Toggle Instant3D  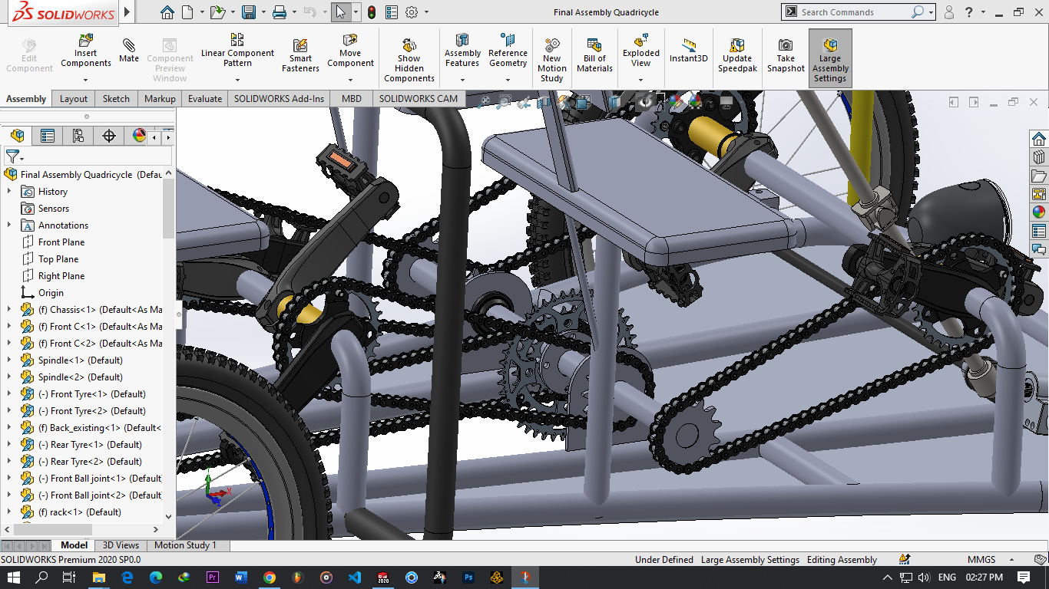point(689,51)
